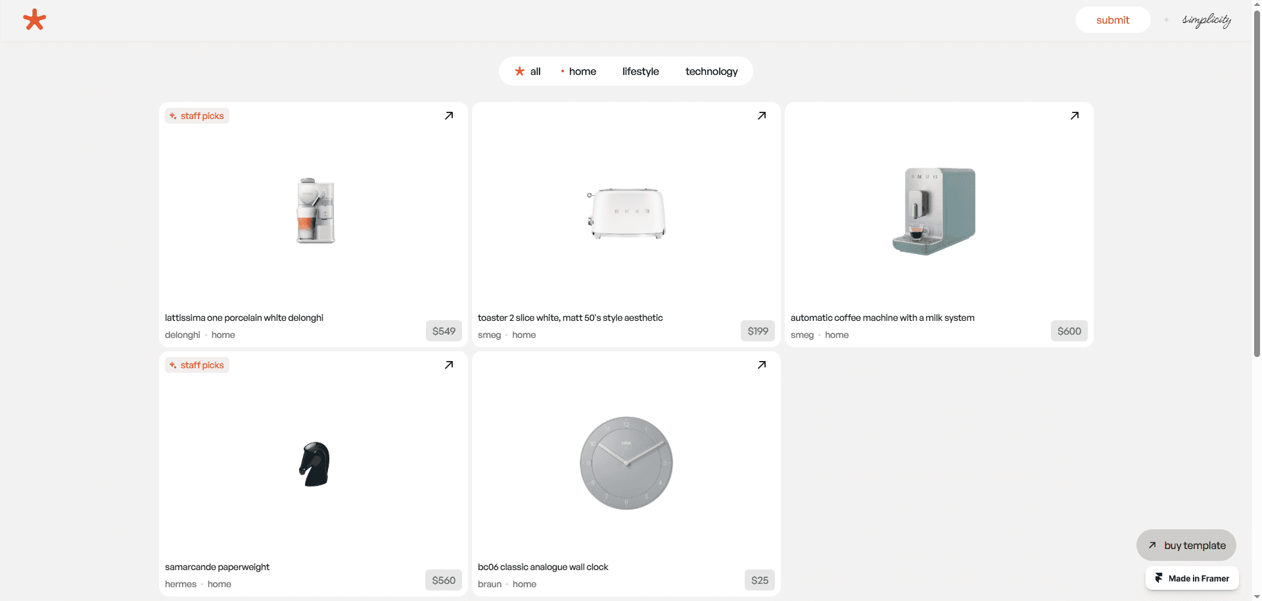Screen dimensions: 1262x601
Task: Open the black horse paperweight image
Action: point(314,464)
